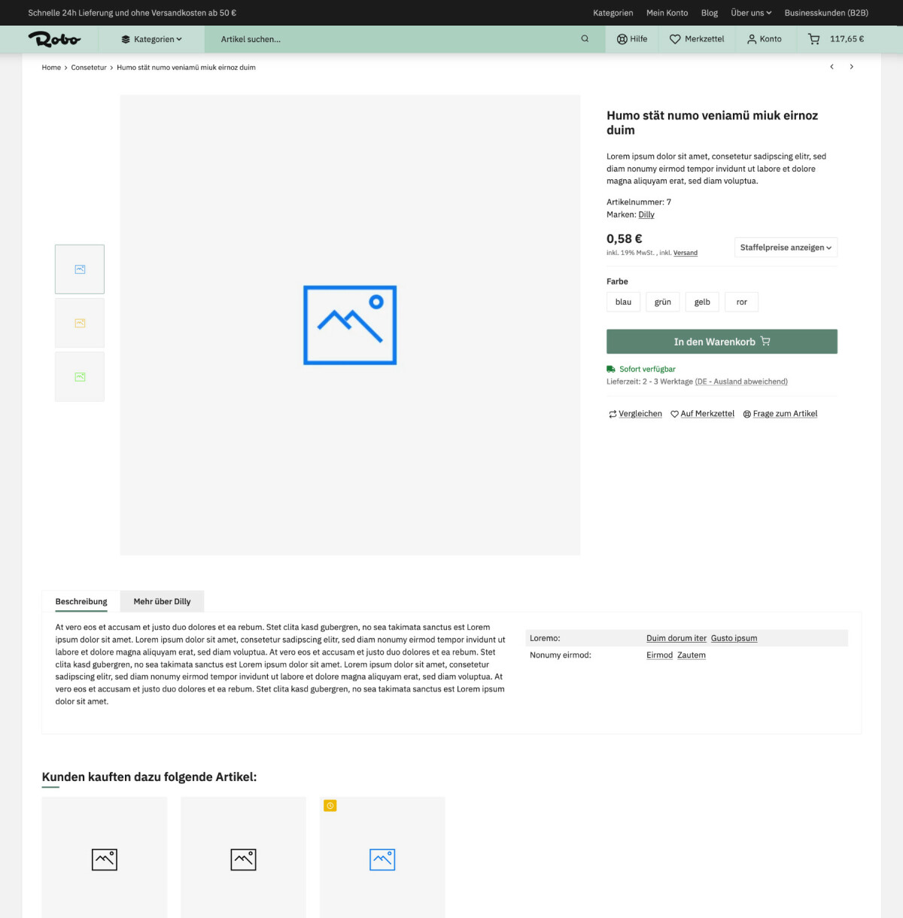
Task: Open Gusto ipsum attribute link
Action: point(734,638)
